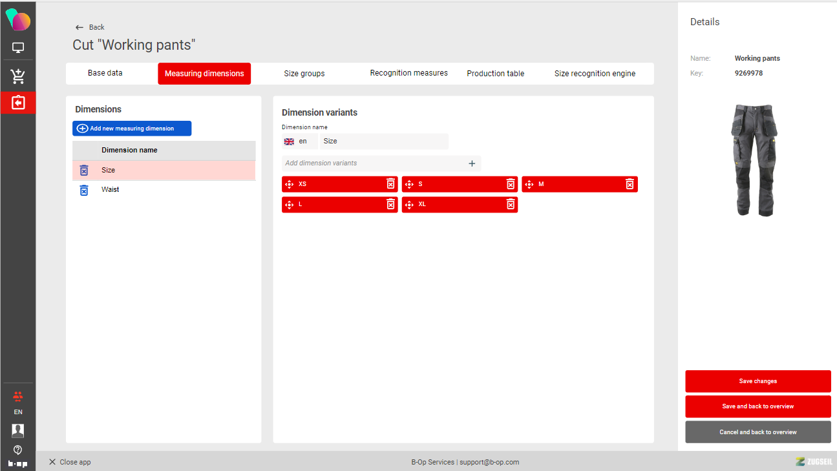
Task: Click Cancel and back to overview
Action: click(x=758, y=432)
